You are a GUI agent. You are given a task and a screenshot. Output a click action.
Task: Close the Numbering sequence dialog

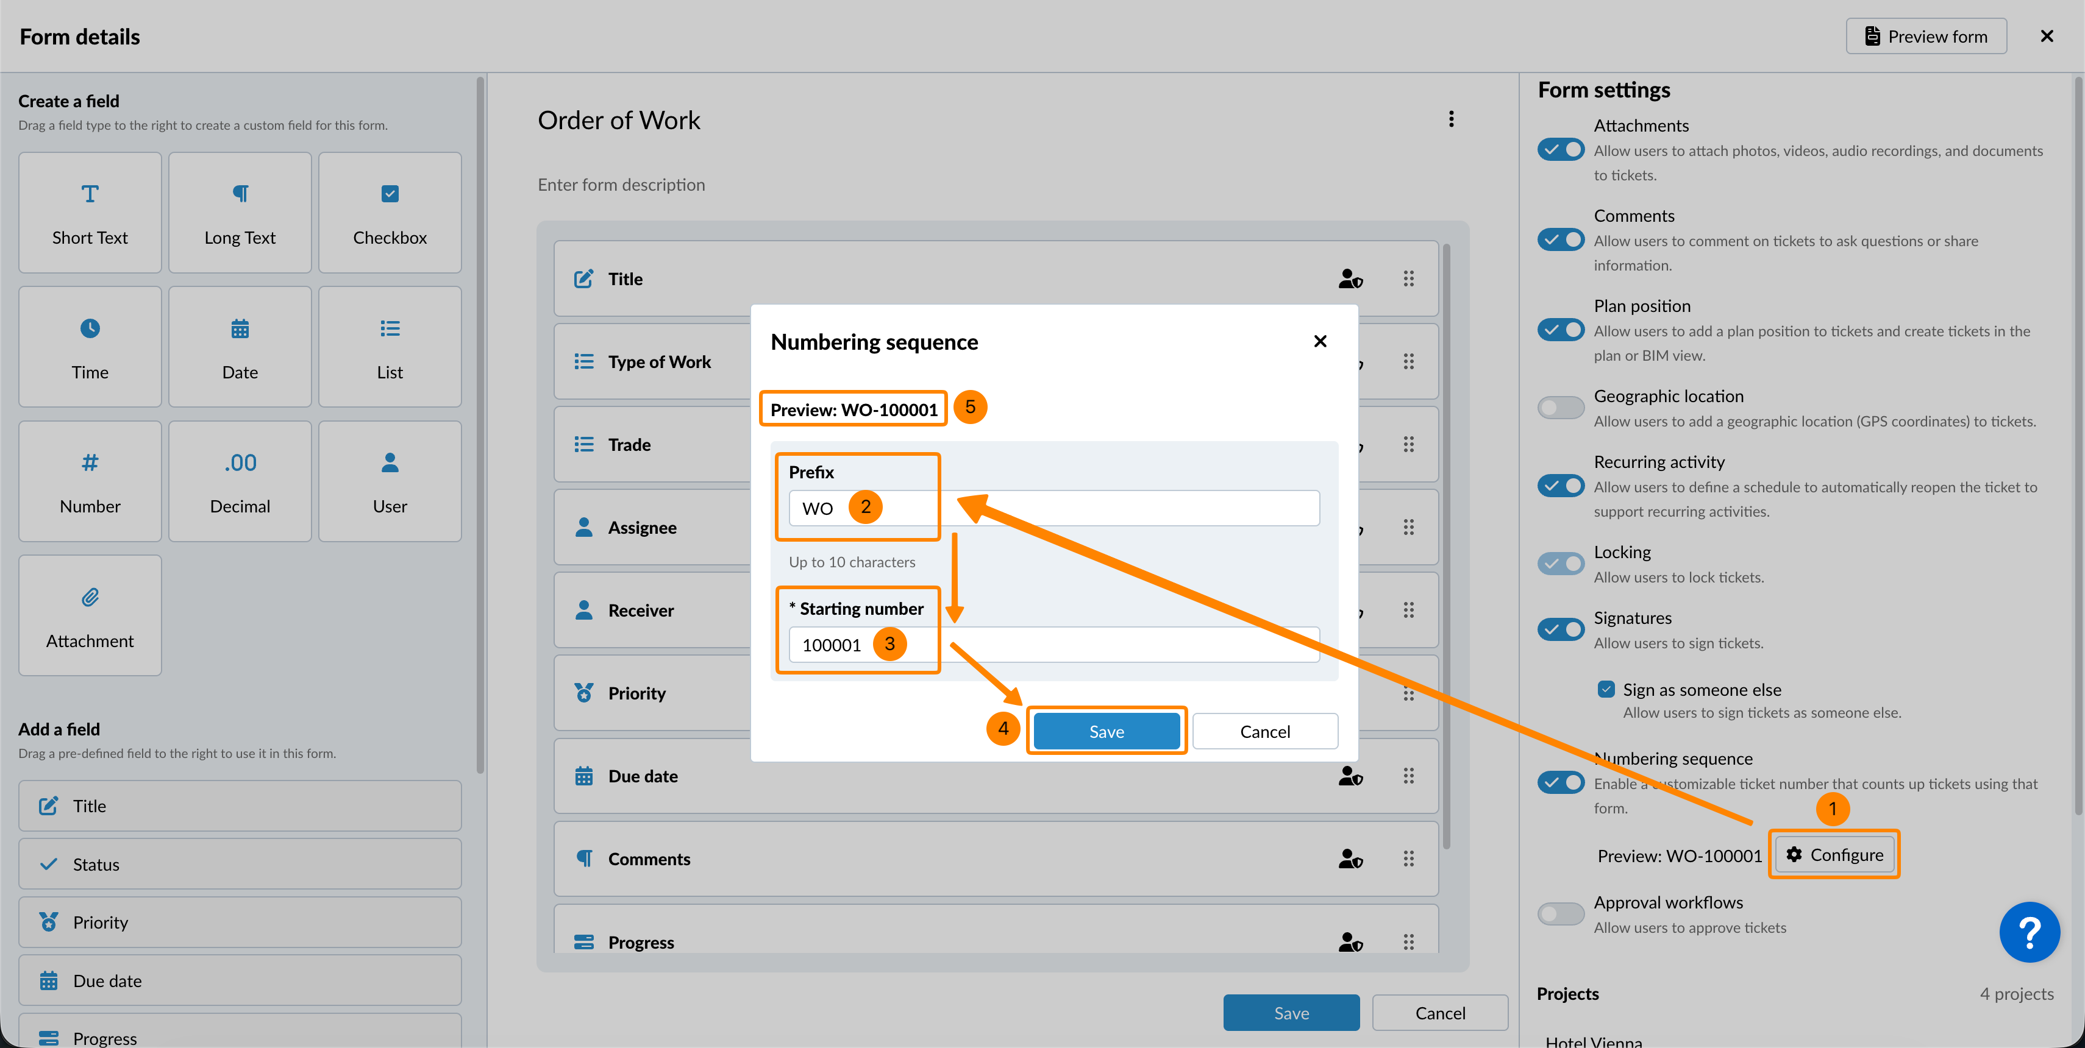click(x=1320, y=341)
